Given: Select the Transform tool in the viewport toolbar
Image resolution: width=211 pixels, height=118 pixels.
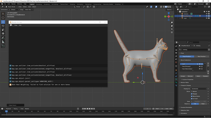Looking at the screenshot, I should pos(3,33).
